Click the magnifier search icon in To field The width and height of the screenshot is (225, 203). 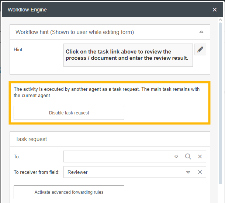click(188, 156)
